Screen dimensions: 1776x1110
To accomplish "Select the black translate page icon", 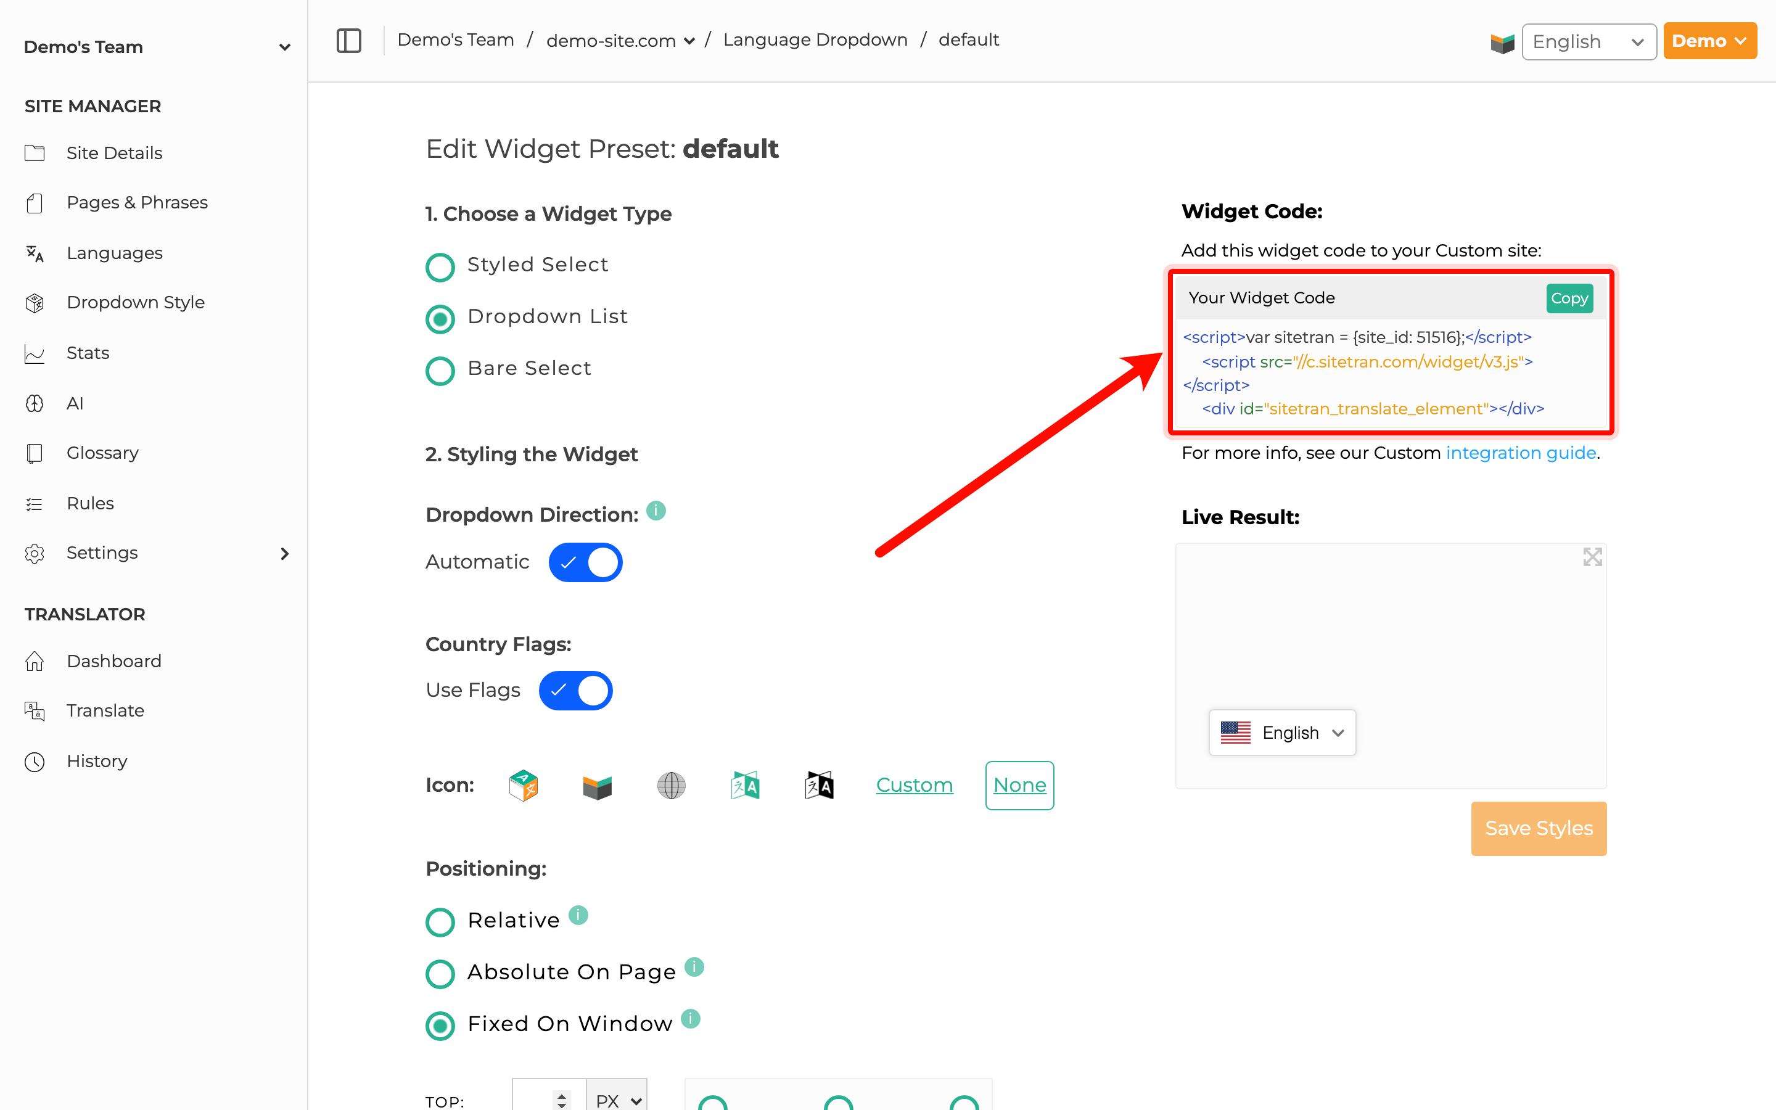I will pos(819,786).
